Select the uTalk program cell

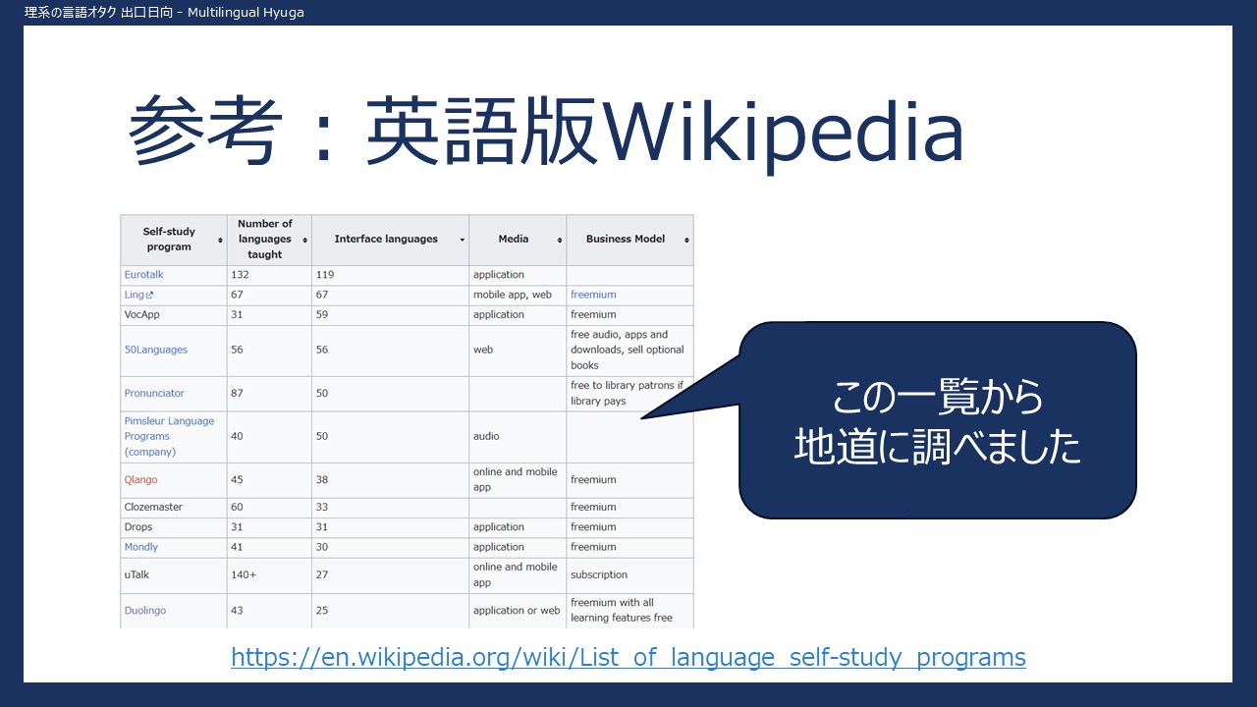click(173, 575)
